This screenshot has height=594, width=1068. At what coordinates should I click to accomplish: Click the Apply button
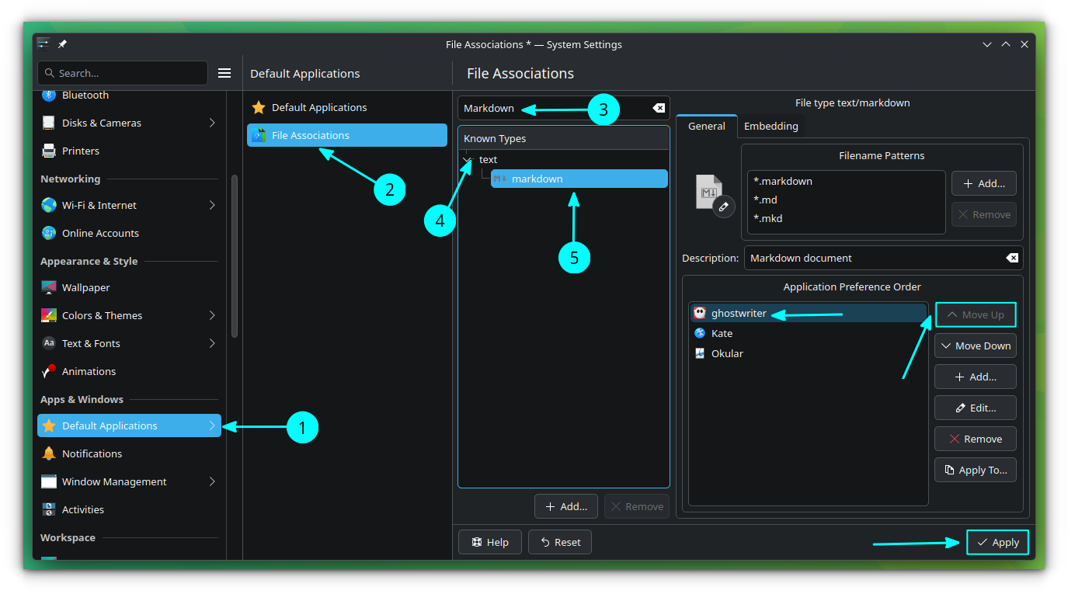click(x=997, y=542)
